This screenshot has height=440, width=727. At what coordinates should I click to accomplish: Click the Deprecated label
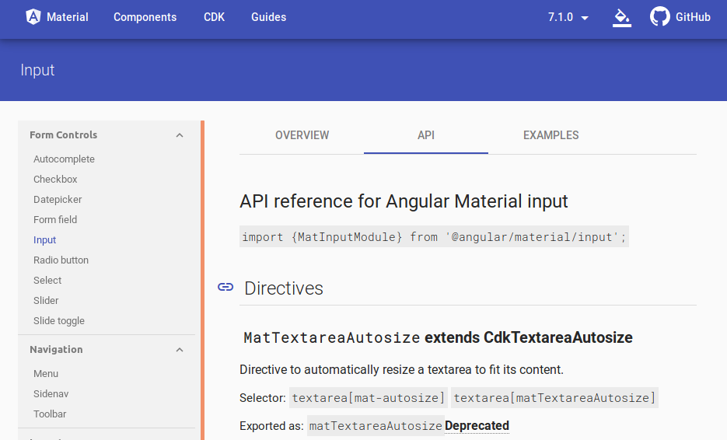(x=477, y=426)
